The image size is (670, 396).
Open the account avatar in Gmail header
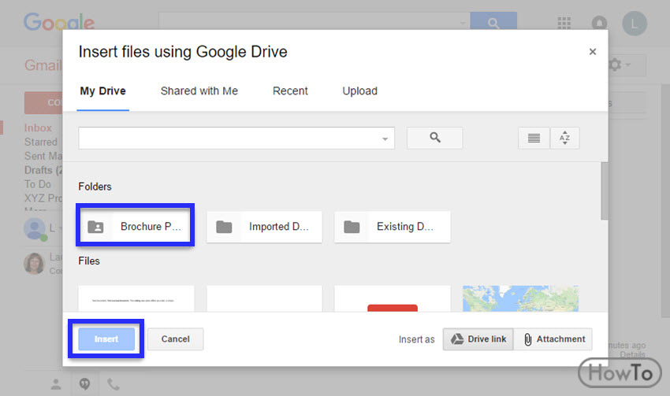(634, 24)
